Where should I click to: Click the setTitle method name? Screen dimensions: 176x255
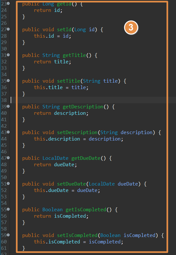69,81
